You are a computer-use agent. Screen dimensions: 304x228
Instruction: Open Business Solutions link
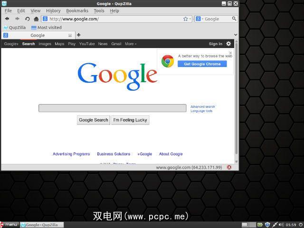click(x=114, y=154)
